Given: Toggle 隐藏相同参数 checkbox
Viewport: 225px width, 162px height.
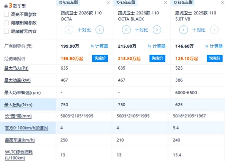Looking at the screenshot, I should [x=6, y=23].
